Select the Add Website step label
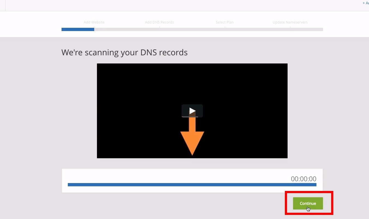The width and height of the screenshot is (369, 219). tap(94, 22)
